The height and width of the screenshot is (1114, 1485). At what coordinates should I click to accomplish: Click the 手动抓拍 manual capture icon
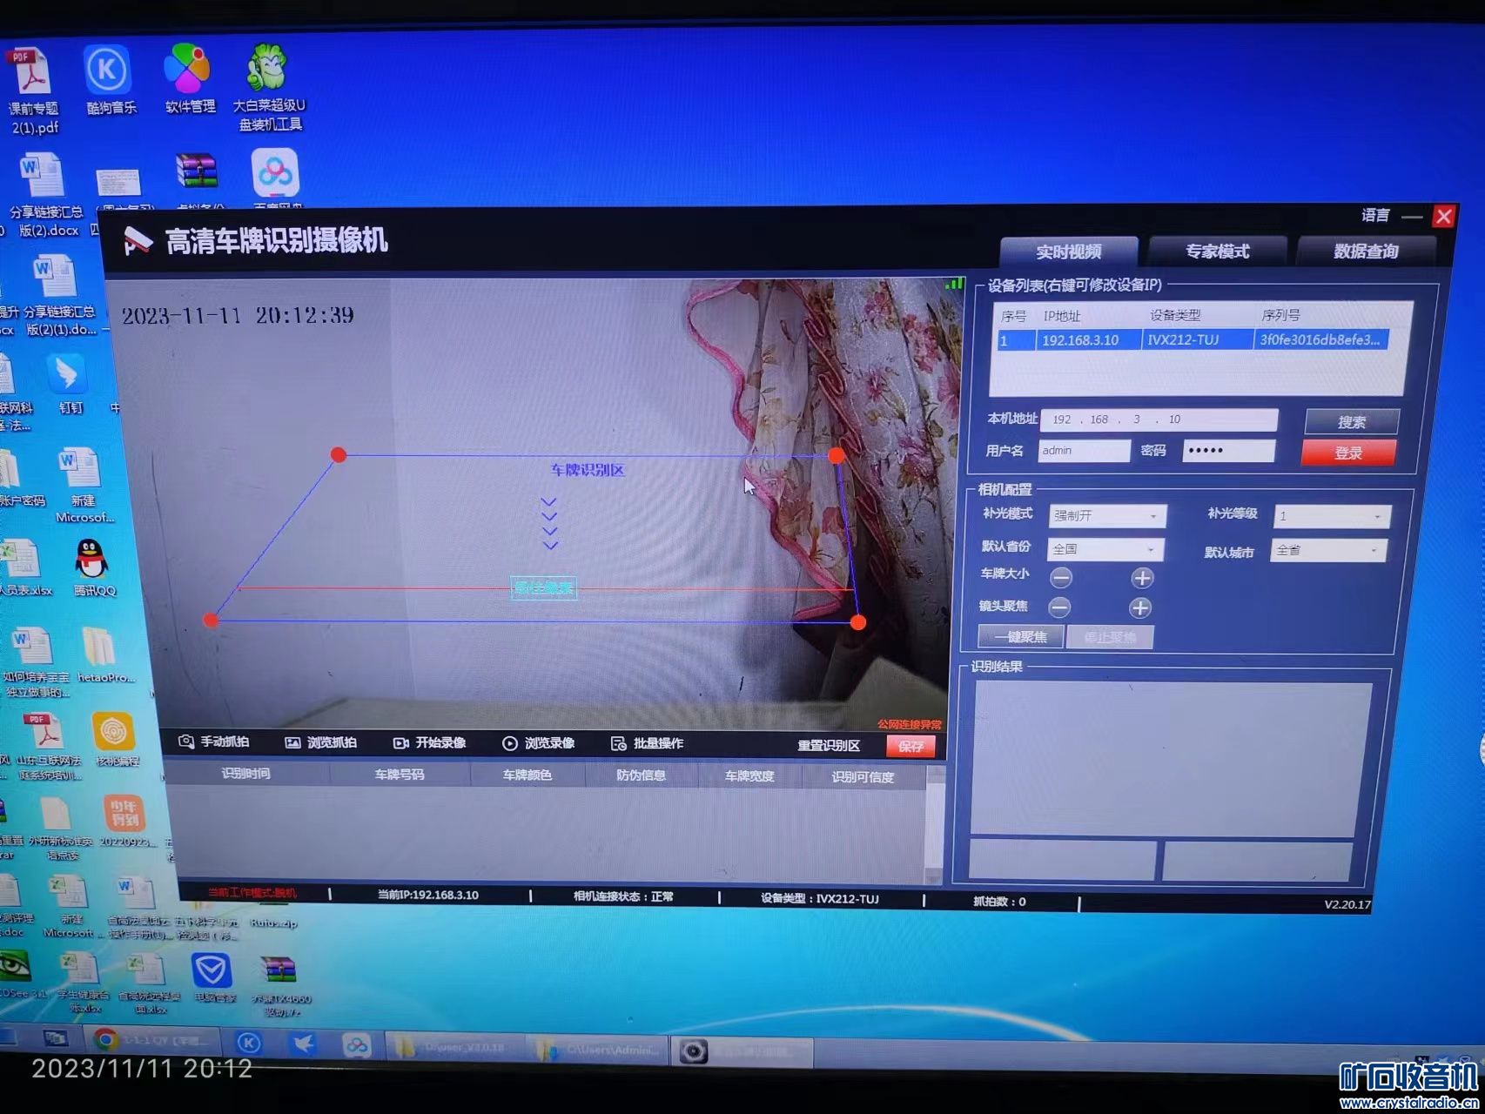coord(186,742)
